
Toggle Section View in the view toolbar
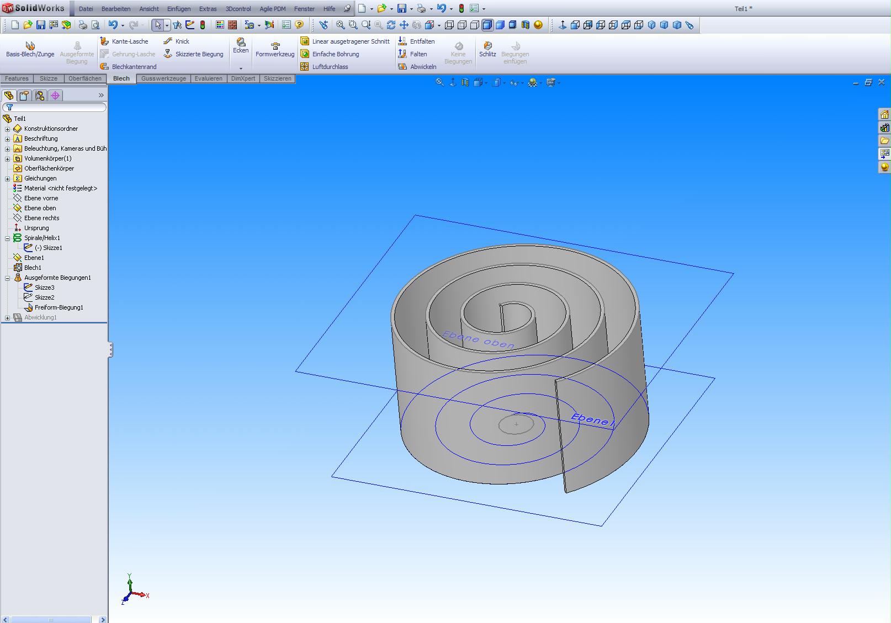tap(526, 25)
